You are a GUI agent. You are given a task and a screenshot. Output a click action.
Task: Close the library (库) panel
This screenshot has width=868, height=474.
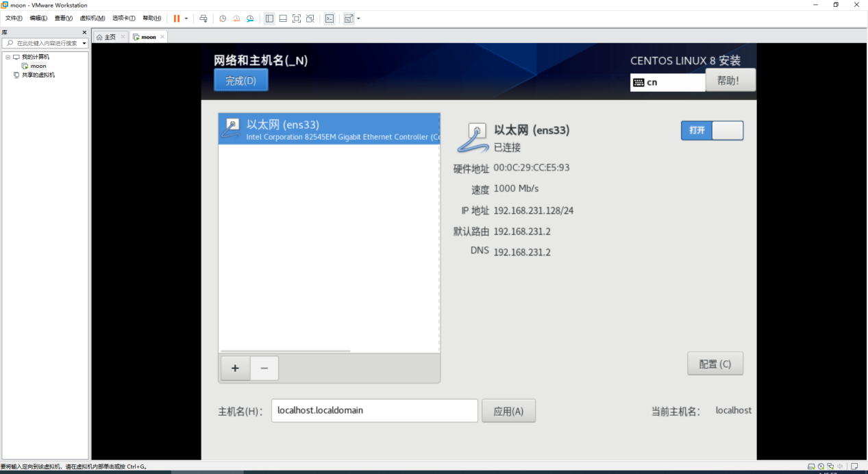tap(84, 32)
